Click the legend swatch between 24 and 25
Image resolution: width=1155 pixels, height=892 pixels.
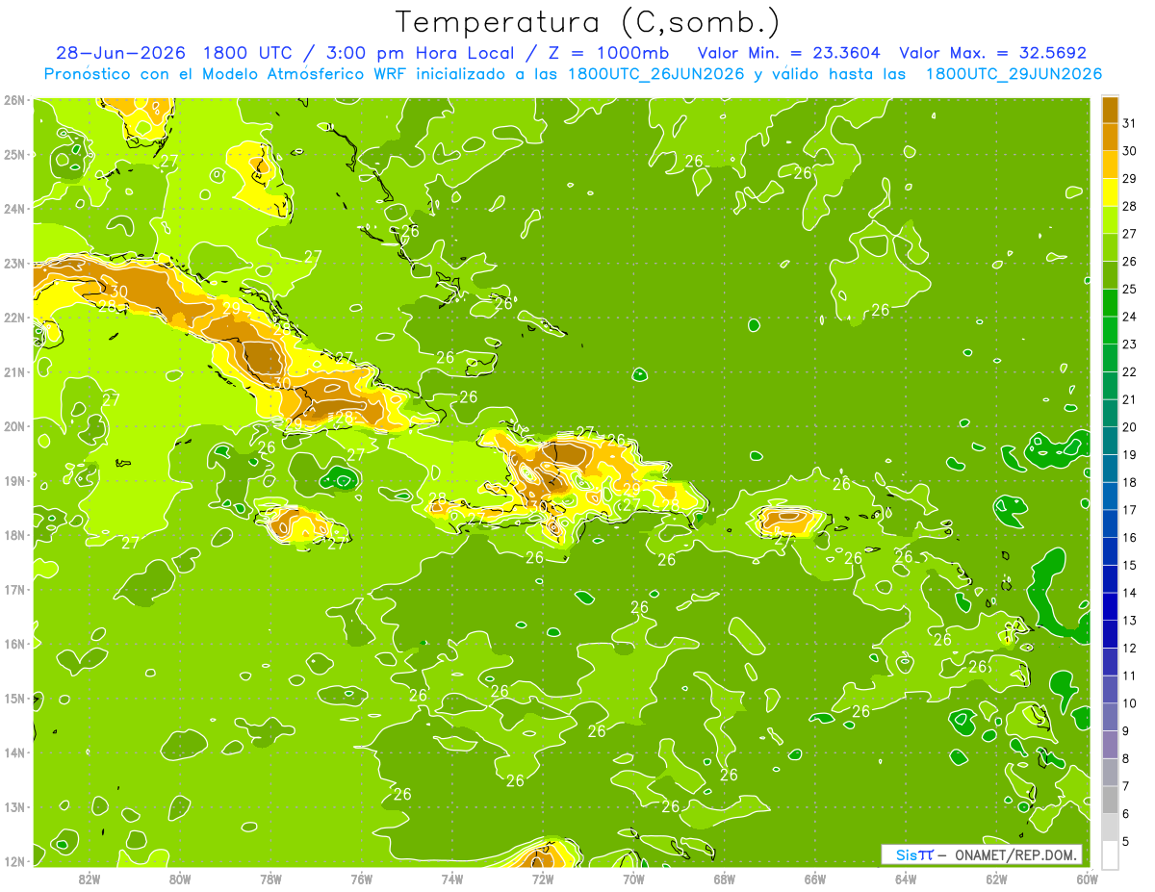pyautogui.click(x=1110, y=303)
